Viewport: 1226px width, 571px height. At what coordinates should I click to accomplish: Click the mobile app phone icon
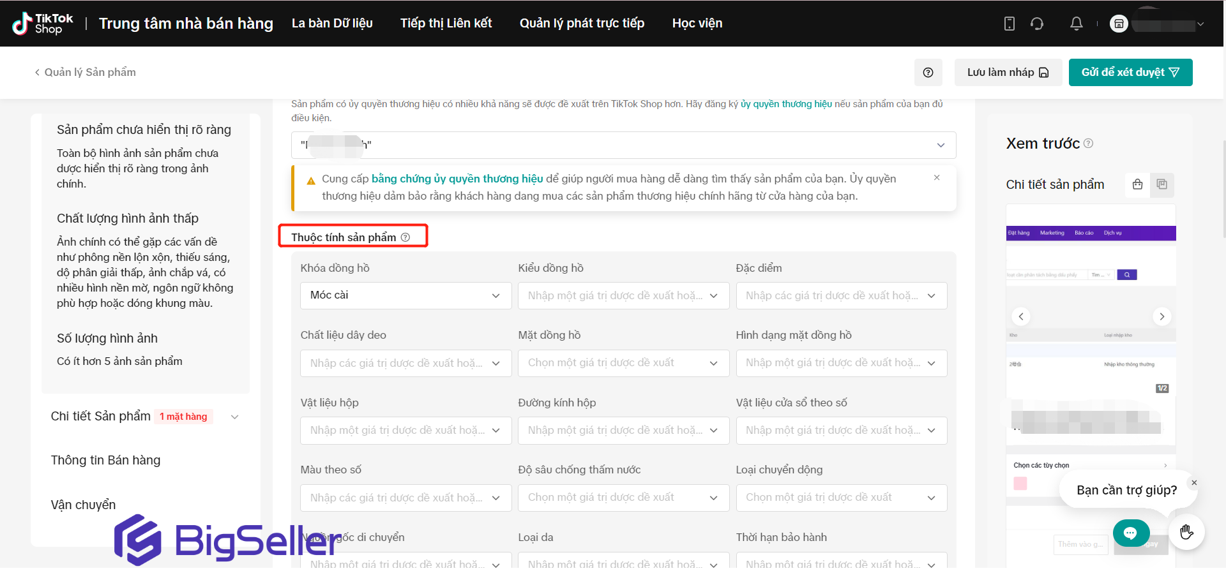point(1009,24)
